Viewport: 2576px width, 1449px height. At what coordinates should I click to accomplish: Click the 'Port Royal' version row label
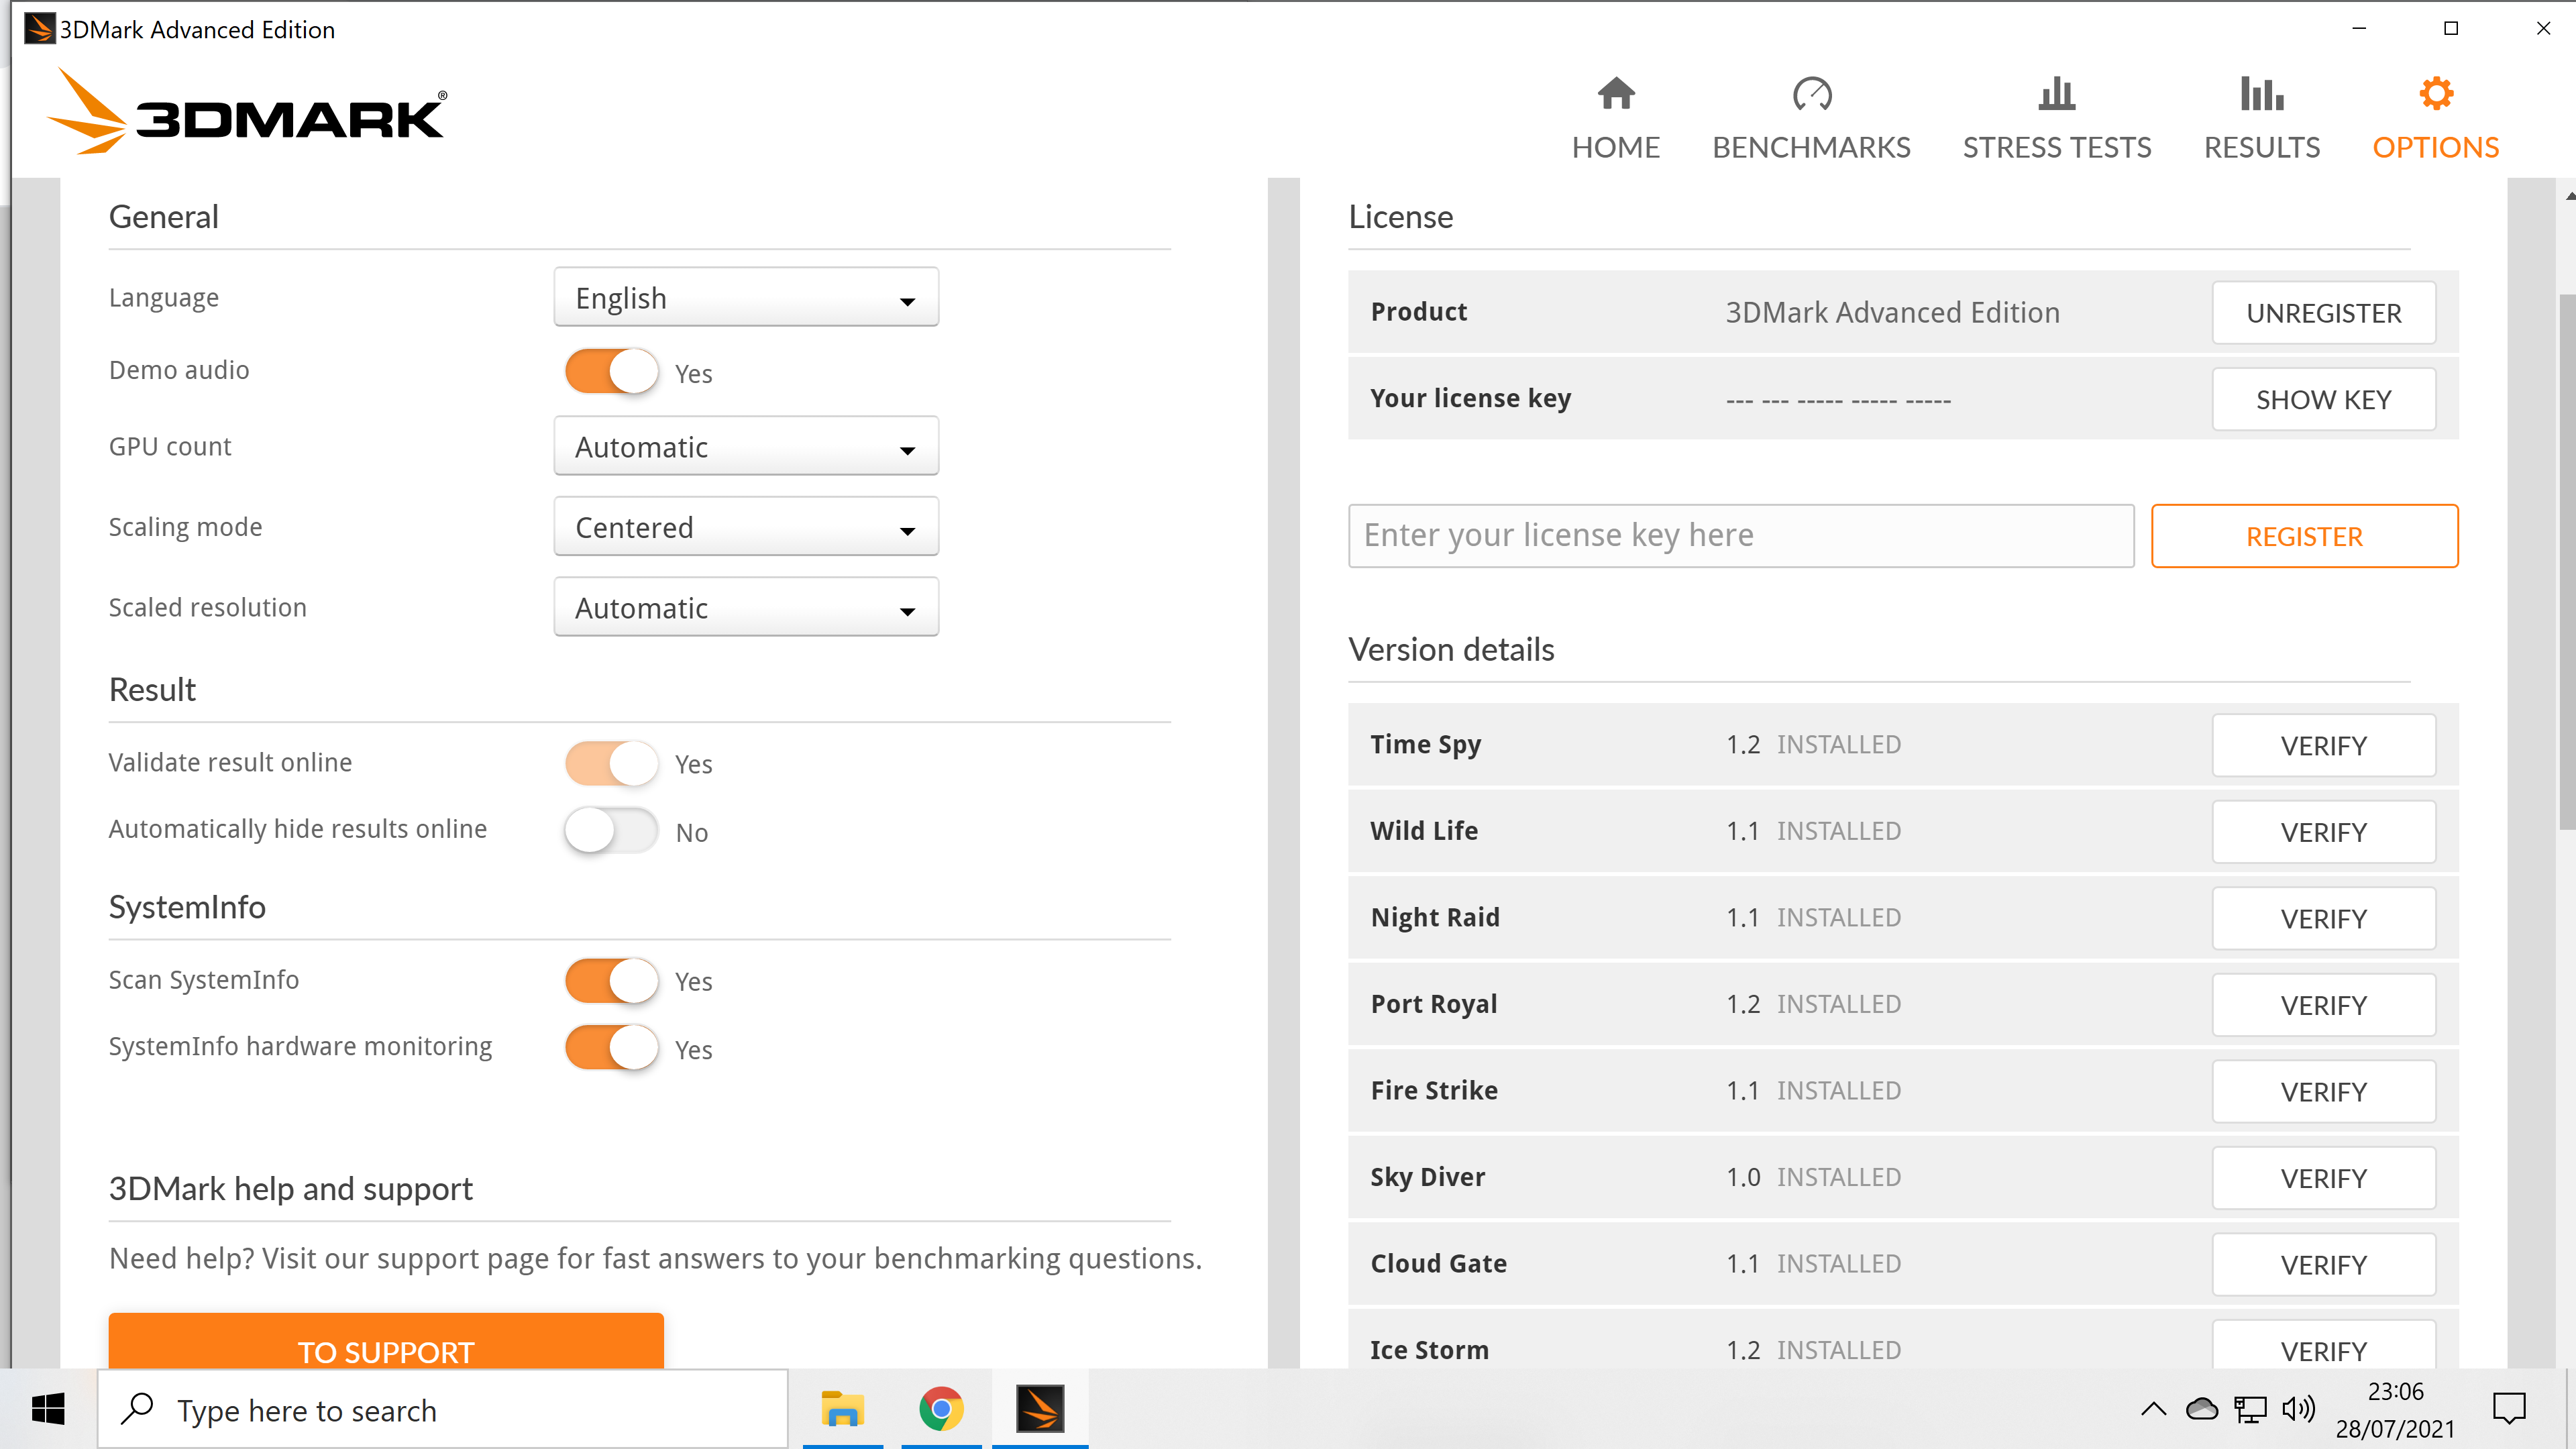point(1434,1004)
